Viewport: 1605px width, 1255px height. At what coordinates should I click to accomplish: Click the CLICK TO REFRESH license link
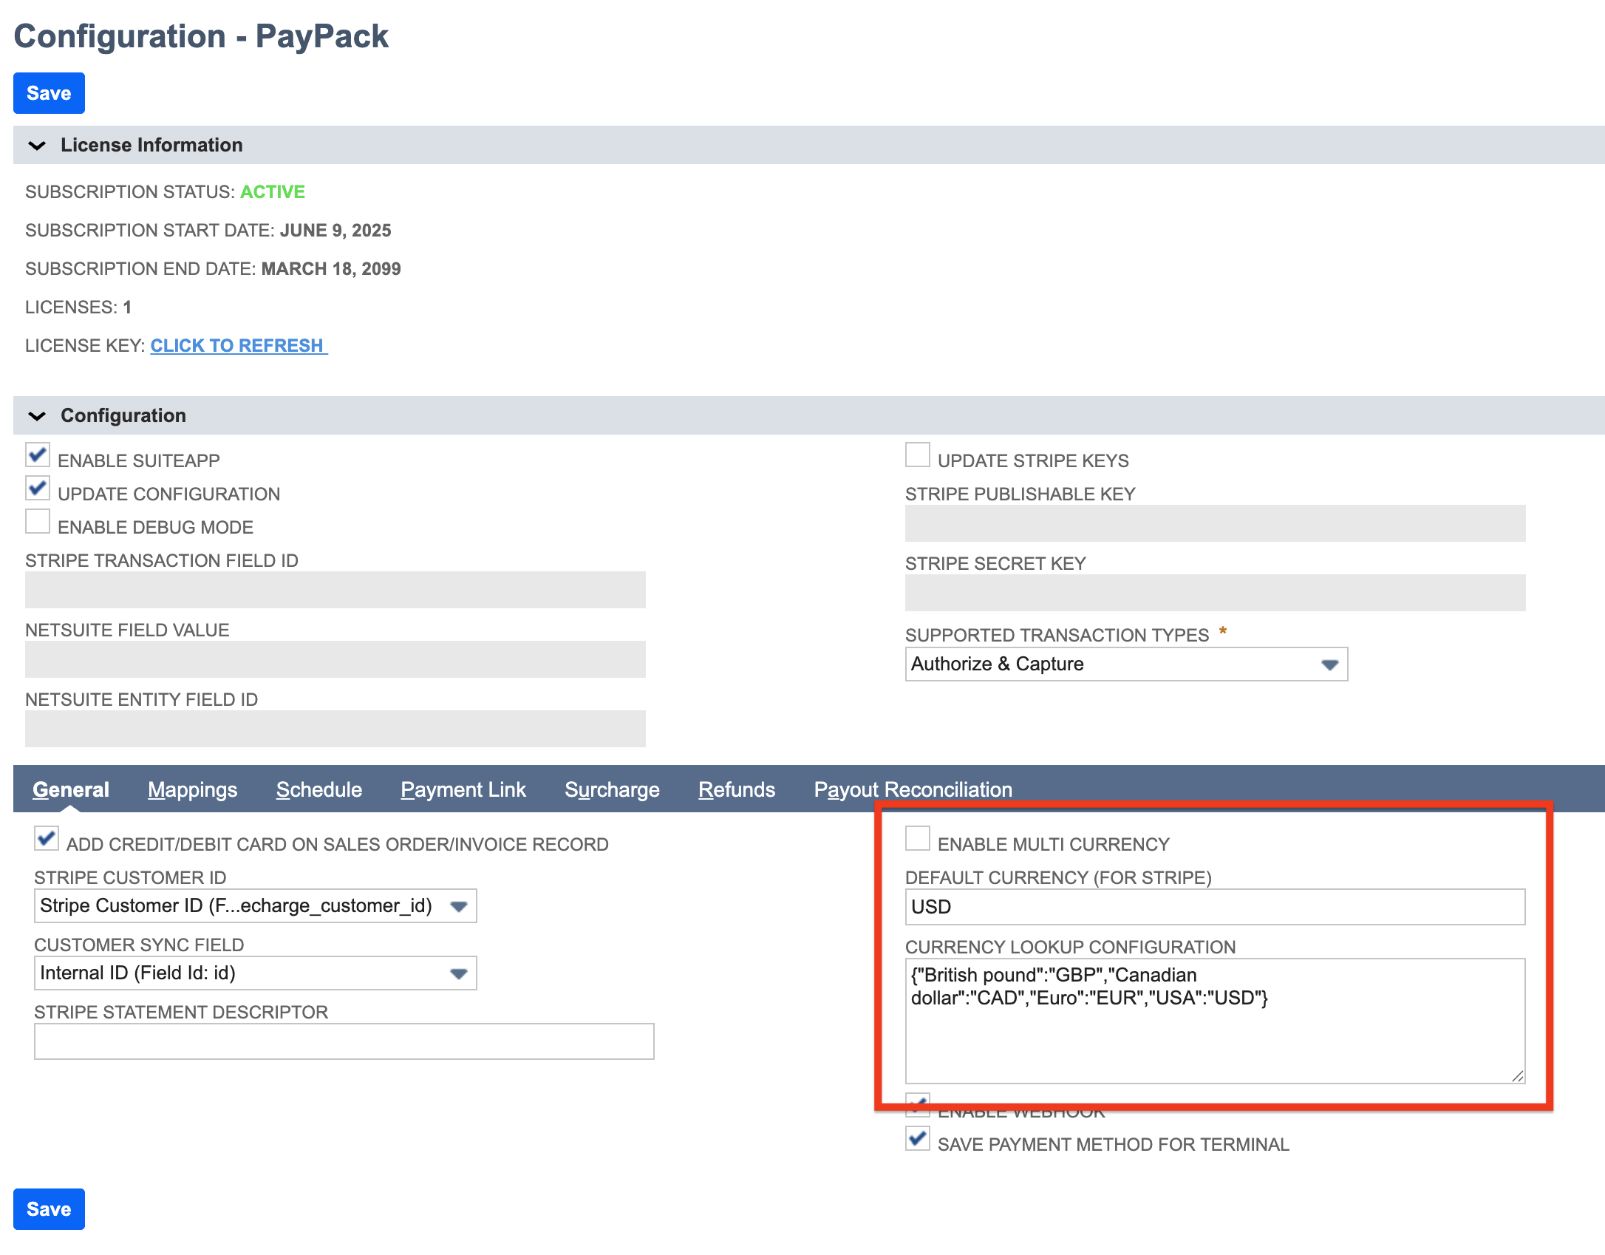239,345
